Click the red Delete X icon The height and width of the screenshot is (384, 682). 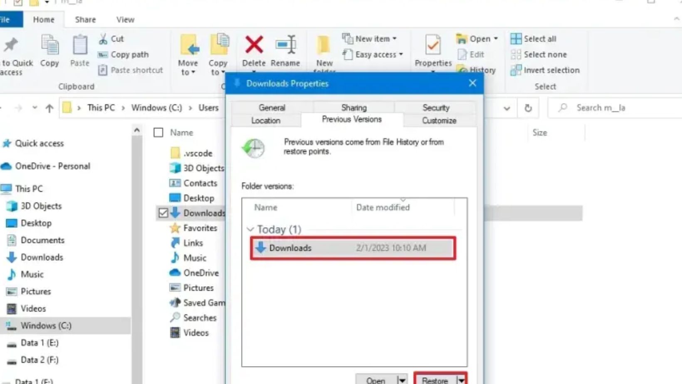[254, 45]
